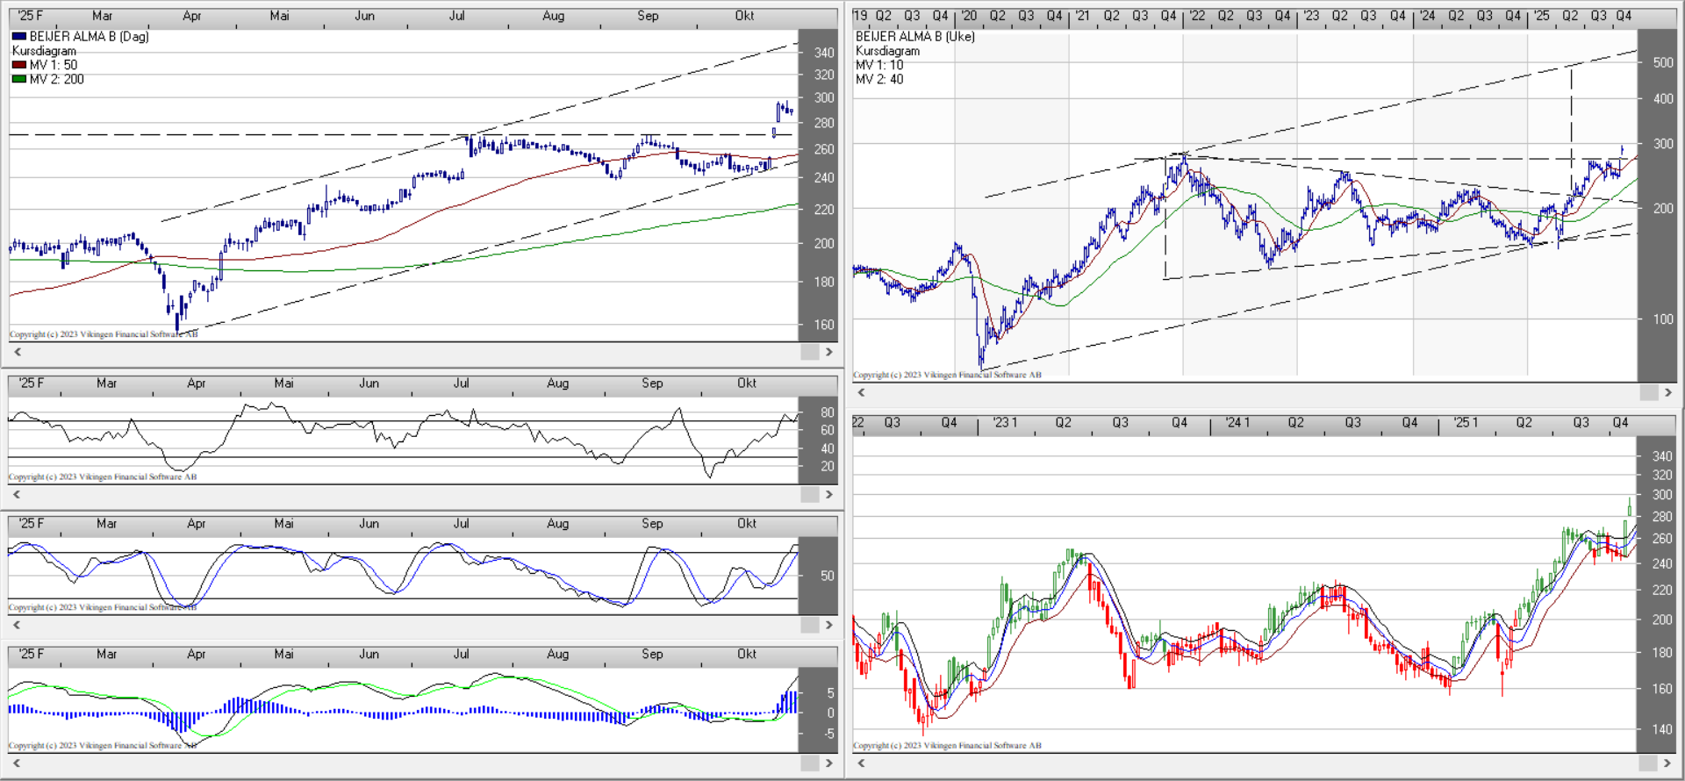The image size is (1685, 781).
Task: Click scrollbar thumb under the MACD panel
Action: 809,763
